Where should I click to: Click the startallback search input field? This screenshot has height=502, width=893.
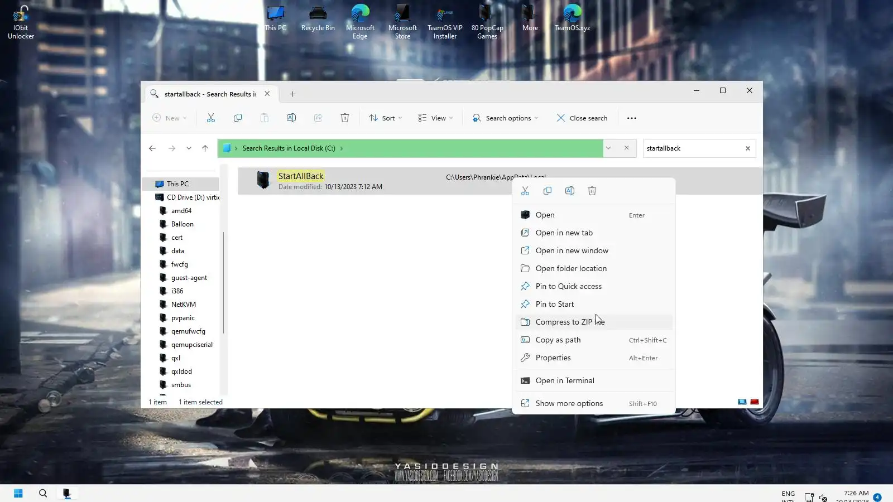[693, 148]
